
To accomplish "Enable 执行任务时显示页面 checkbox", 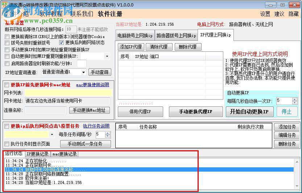I will (7, 144).
